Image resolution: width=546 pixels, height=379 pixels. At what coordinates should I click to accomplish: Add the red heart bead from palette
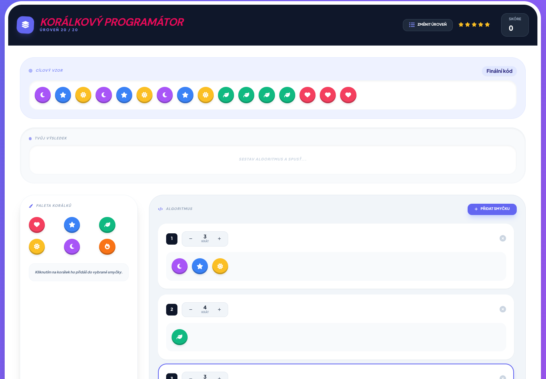click(37, 225)
